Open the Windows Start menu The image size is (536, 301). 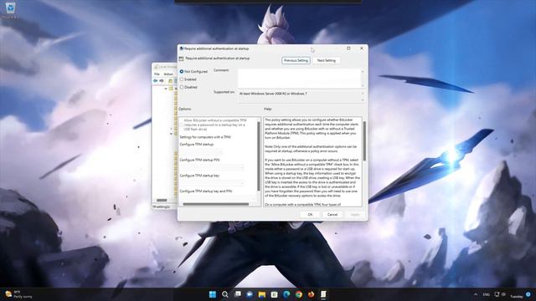212,294
